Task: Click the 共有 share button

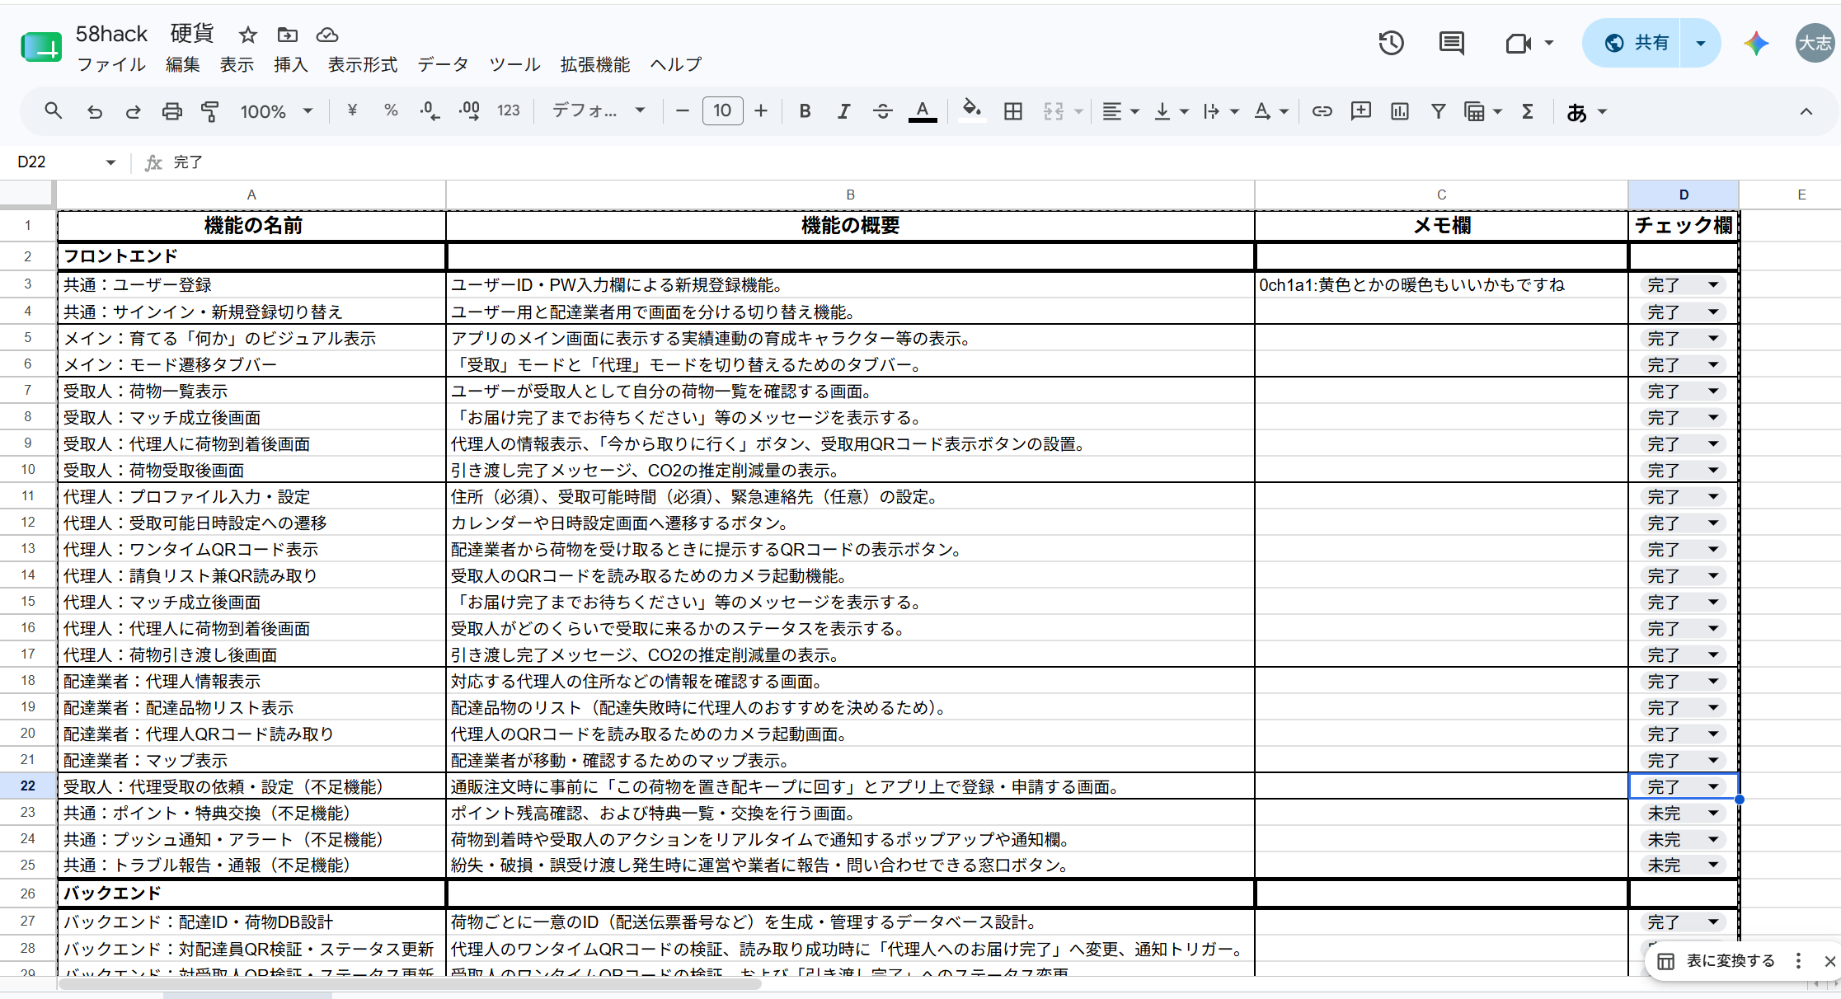Action: [1636, 43]
